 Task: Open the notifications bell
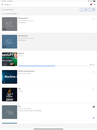coord(91,5)
